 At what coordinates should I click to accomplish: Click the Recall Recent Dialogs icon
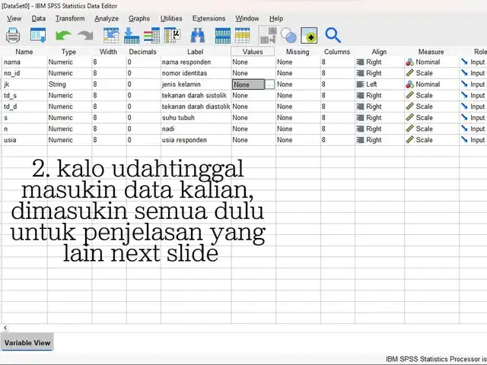point(38,35)
